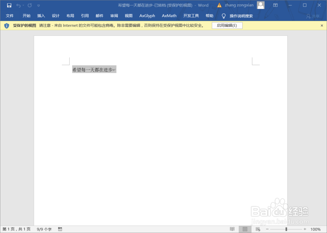Switch to the 审阅 tab
The height and width of the screenshot is (233, 327).
tap(114, 16)
